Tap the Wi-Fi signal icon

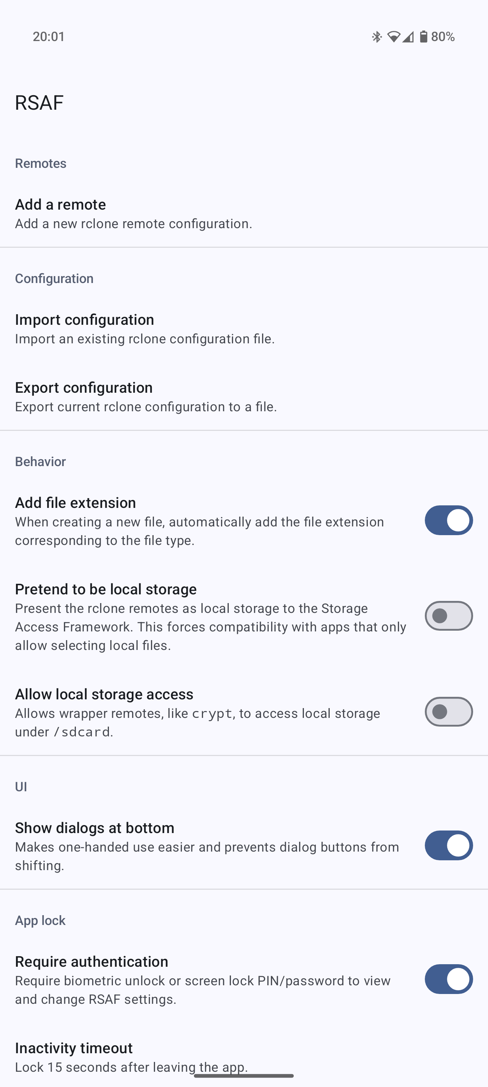tap(394, 37)
